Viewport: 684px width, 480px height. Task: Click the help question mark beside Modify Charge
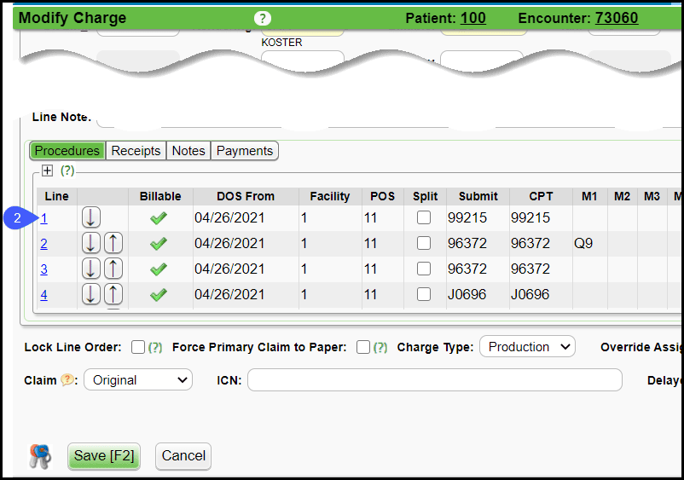[x=262, y=18]
